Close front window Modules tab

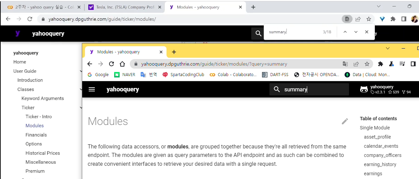[x=161, y=52]
